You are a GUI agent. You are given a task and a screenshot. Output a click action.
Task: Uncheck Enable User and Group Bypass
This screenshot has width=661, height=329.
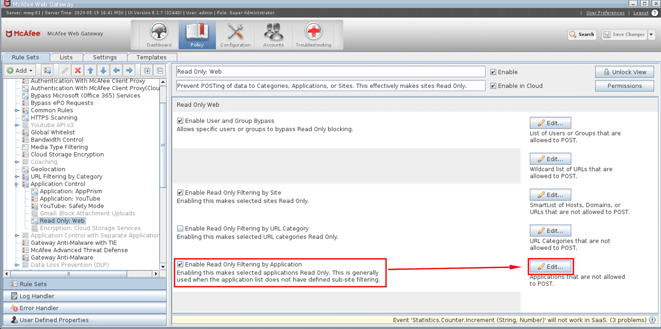[180, 121]
